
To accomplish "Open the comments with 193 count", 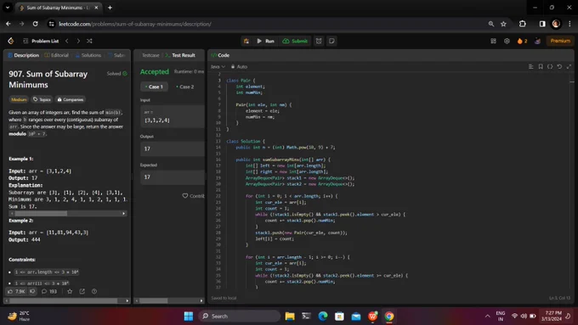I will coord(49,291).
